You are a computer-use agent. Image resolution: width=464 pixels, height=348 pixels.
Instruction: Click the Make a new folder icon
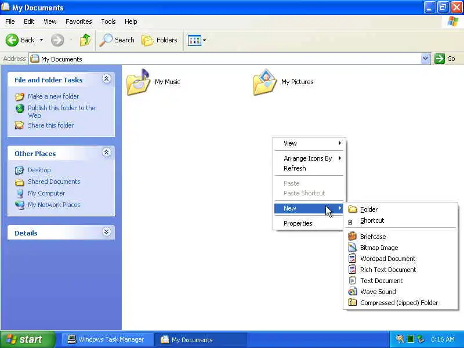click(x=20, y=96)
